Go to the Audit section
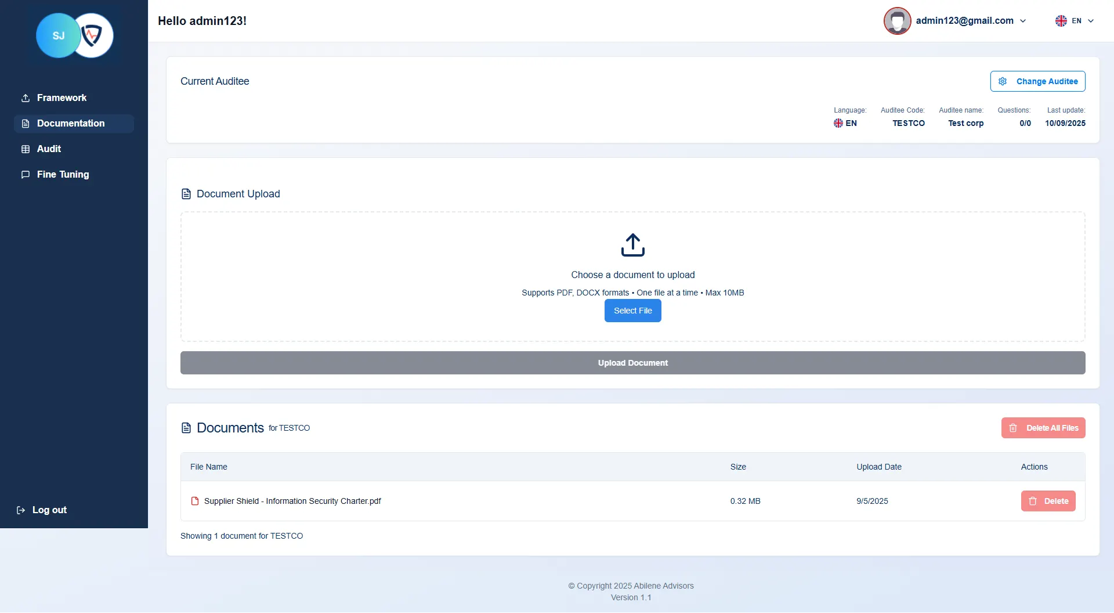1114x613 pixels. (x=49, y=149)
